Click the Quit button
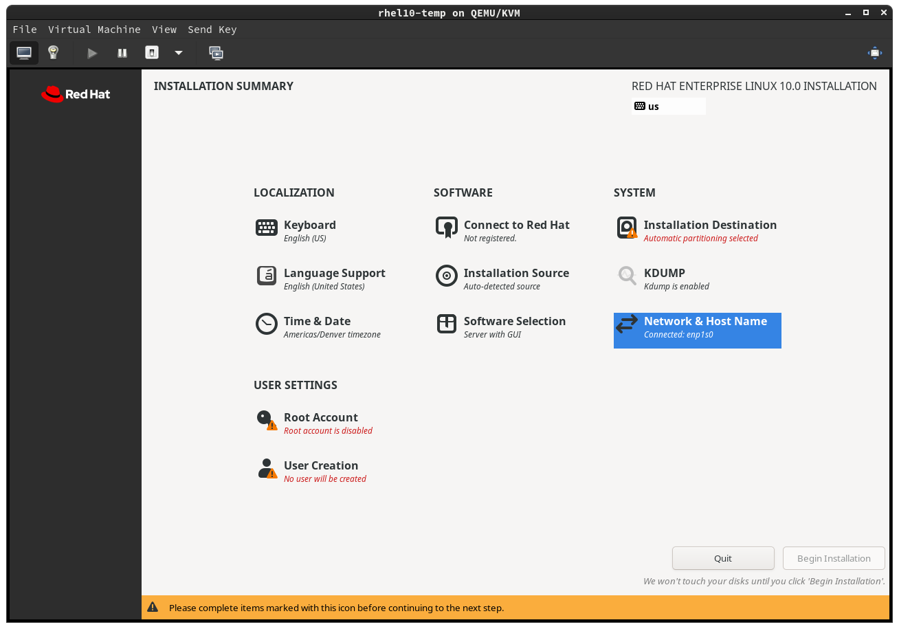This screenshot has height=629, width=899. [x=723, y=558]
